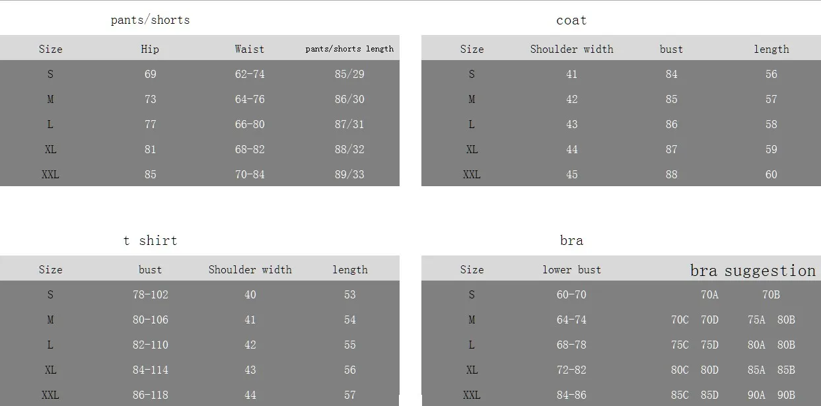
Task: Select the lower bust column header
Action: [571, 269]
